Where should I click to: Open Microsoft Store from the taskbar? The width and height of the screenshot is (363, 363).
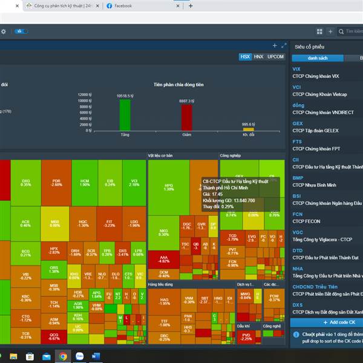(30, 356)
